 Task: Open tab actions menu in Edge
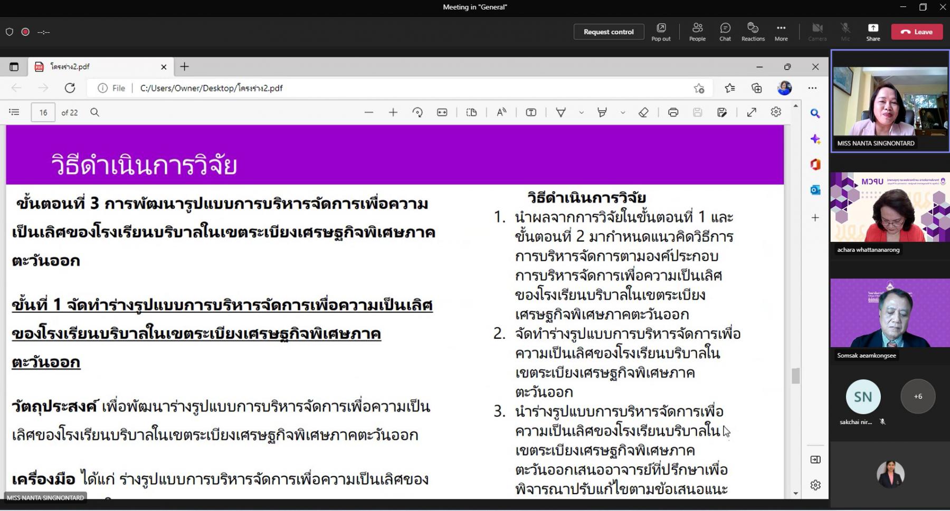(14, 67)
